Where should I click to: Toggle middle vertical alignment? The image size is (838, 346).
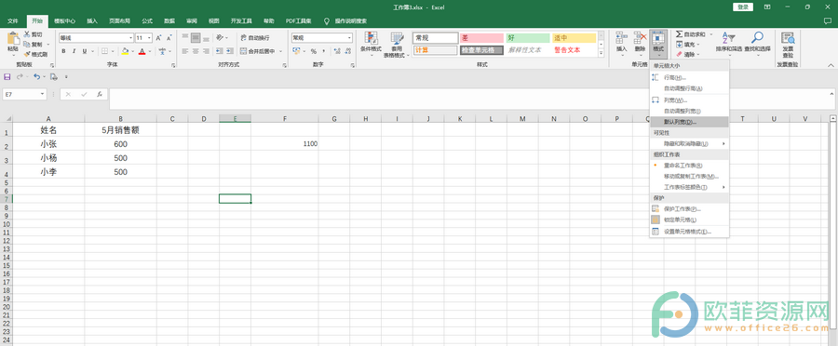point(196,38)
